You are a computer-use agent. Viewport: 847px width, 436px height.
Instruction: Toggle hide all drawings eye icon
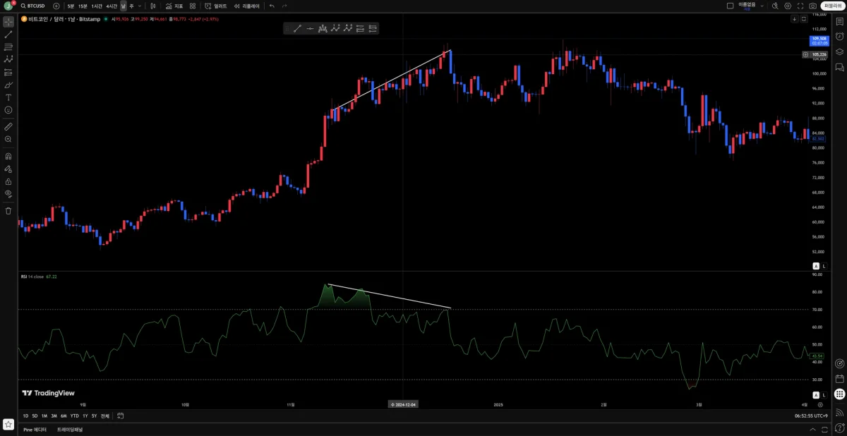(x=8, y=193)
